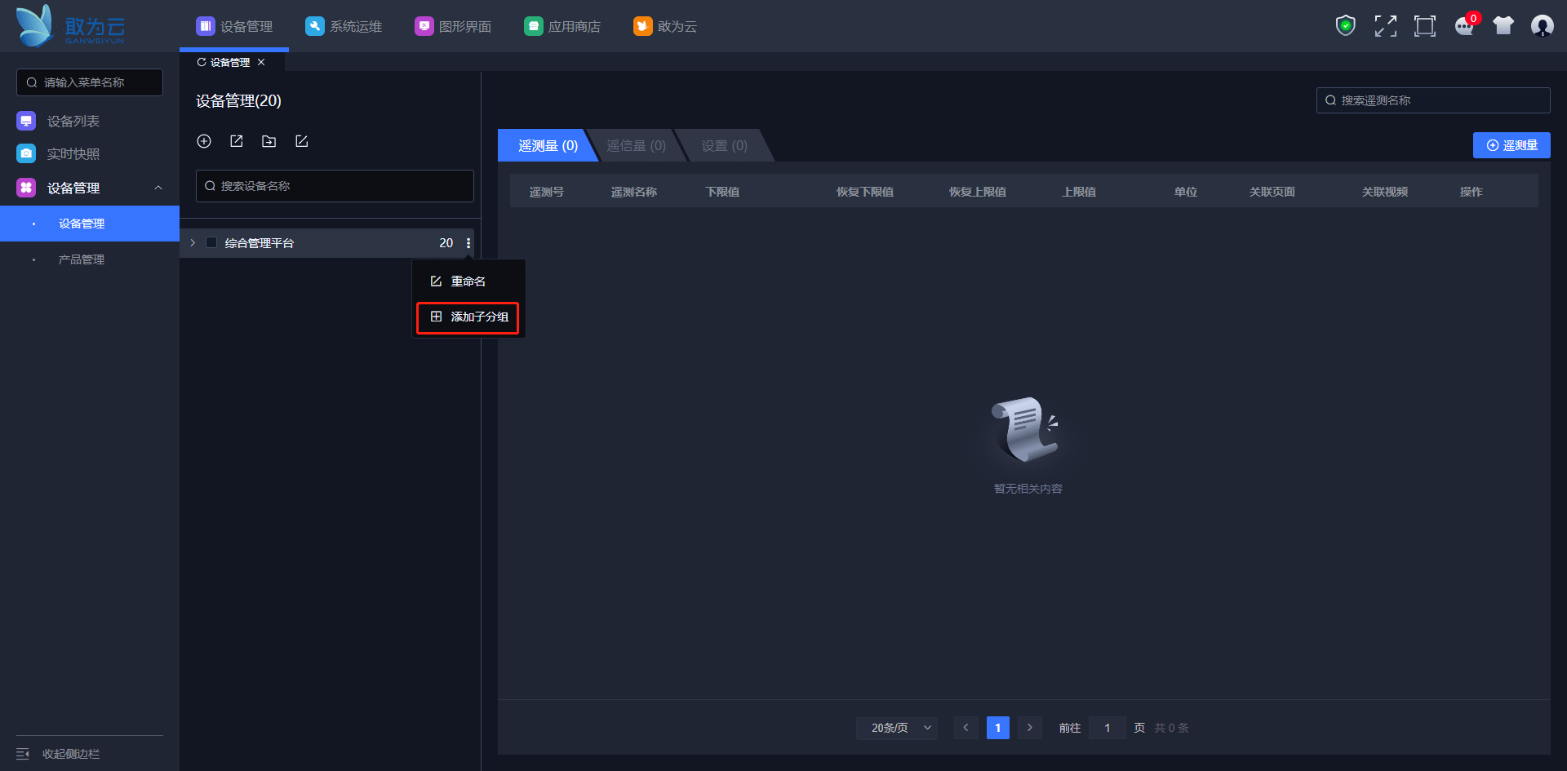This screenshot has height=771, width=1567.
Task: Click the 遥测号 column header
Action: (546, 192)
